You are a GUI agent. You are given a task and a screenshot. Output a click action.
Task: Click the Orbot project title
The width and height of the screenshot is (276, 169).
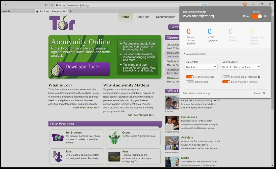click(126, 133)
